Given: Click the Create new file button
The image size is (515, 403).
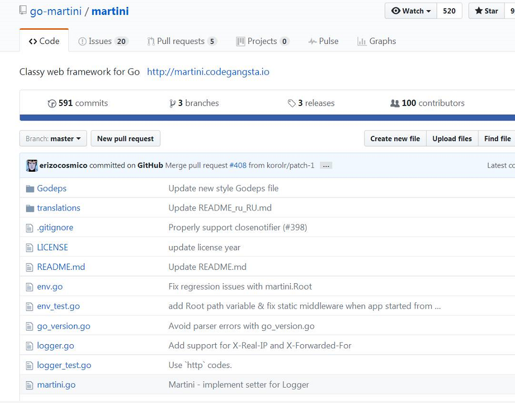Looking at the screenshot, I should 395,138.
